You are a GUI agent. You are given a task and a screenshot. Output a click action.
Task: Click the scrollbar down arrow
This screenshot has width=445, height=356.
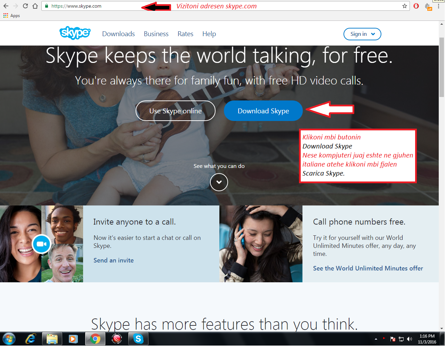(442, 328)
